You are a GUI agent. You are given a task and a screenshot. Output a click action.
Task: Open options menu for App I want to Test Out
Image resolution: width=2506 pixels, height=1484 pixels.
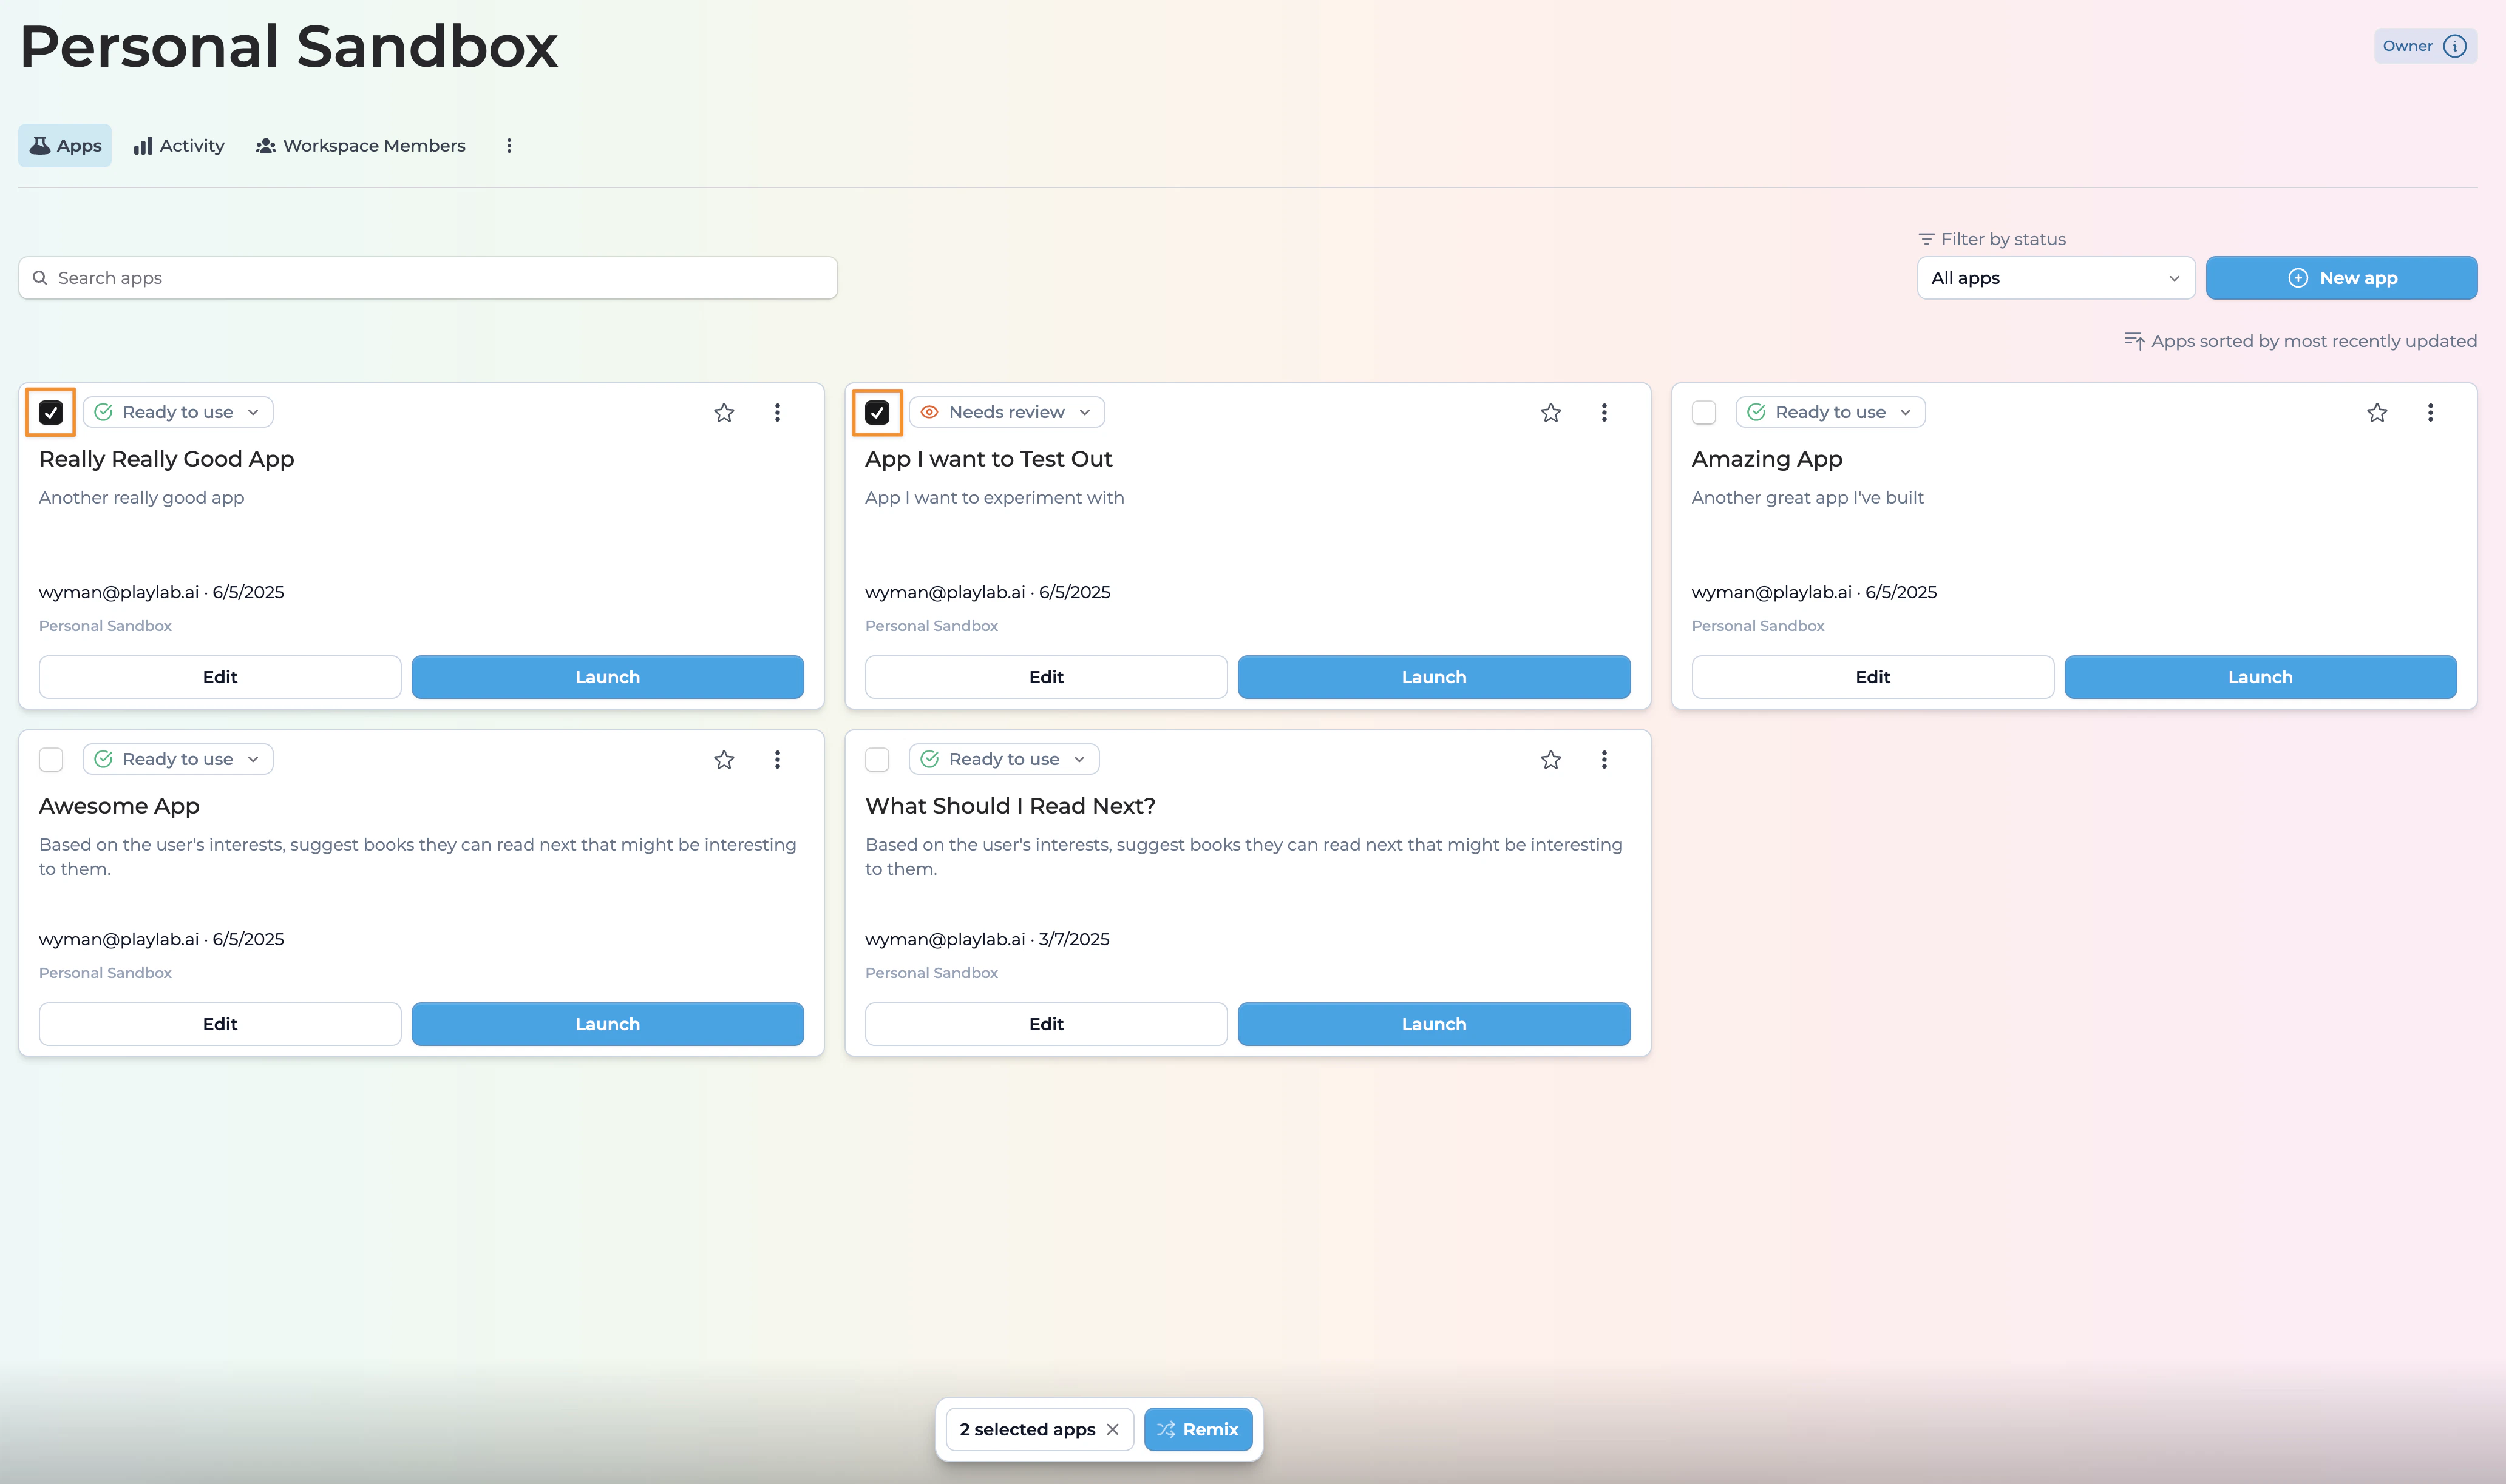[1603, 412]
